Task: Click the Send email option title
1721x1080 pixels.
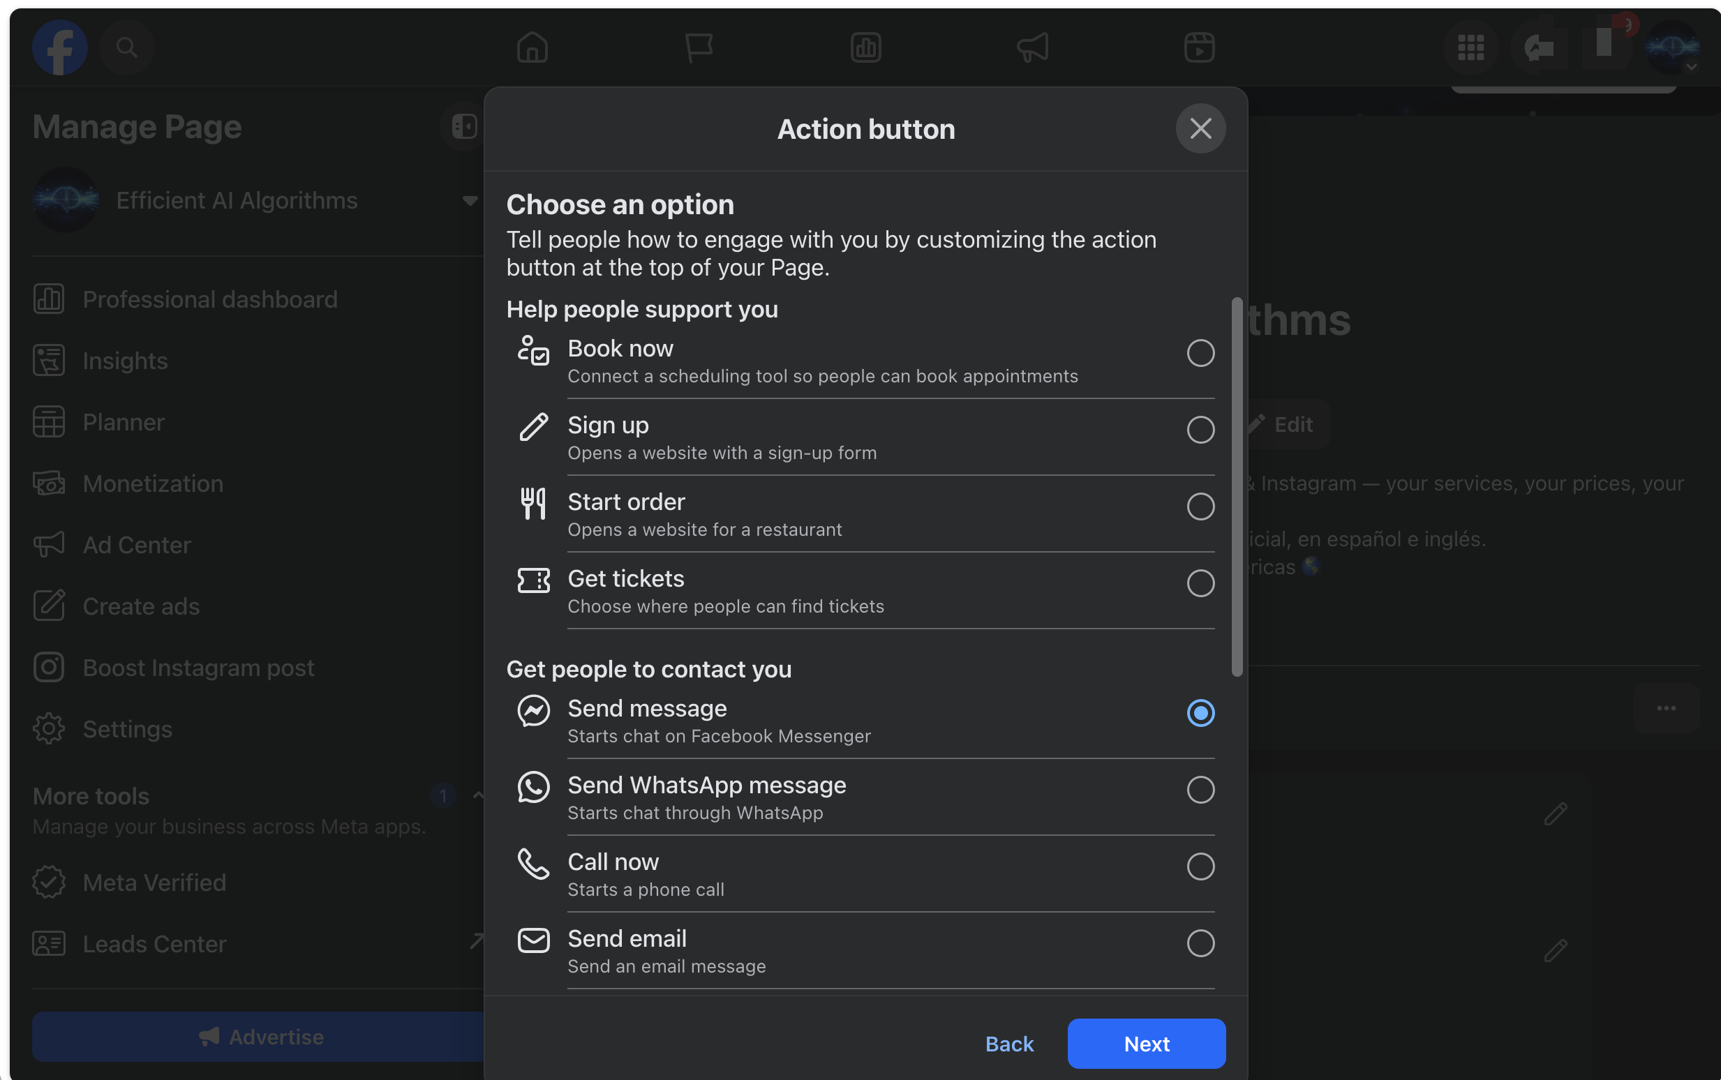Action: coord(627,938)
